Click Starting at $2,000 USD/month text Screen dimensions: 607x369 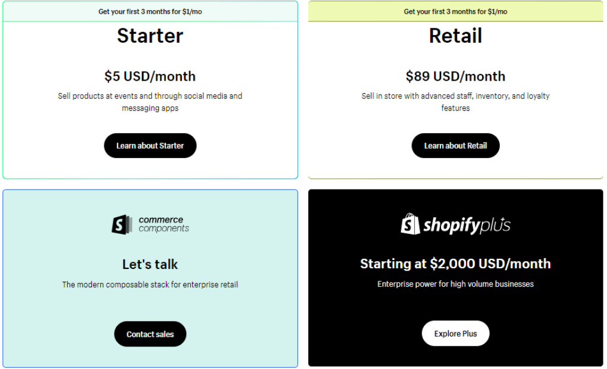pos(455,264)
